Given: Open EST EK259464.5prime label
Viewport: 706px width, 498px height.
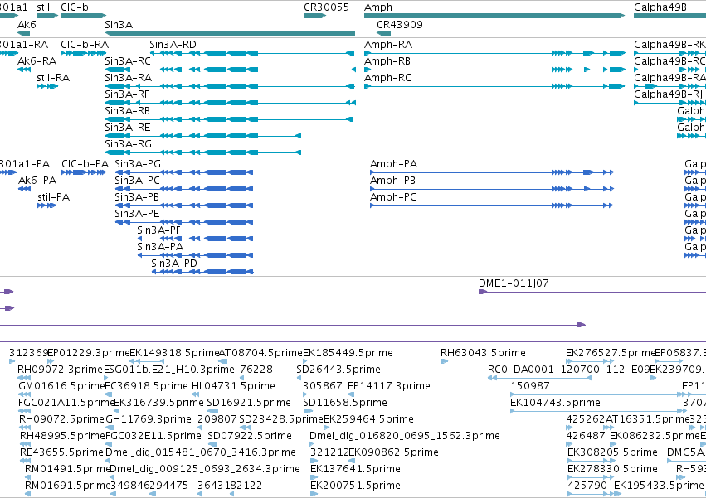Looking at the screenshot, I should (368, 420).
